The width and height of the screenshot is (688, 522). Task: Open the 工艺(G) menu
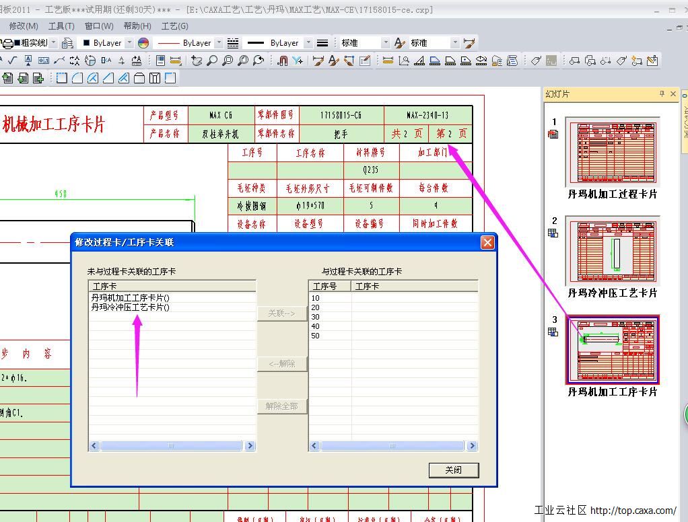tap(174, 26)
